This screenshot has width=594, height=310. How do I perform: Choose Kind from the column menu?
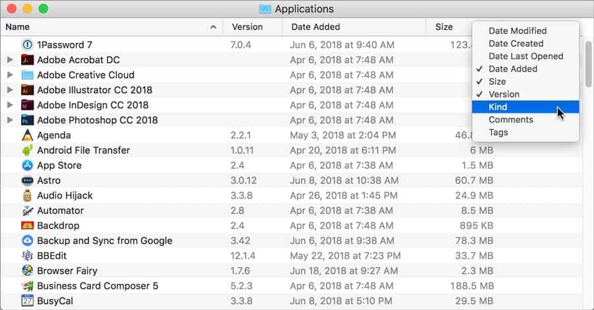498,107
